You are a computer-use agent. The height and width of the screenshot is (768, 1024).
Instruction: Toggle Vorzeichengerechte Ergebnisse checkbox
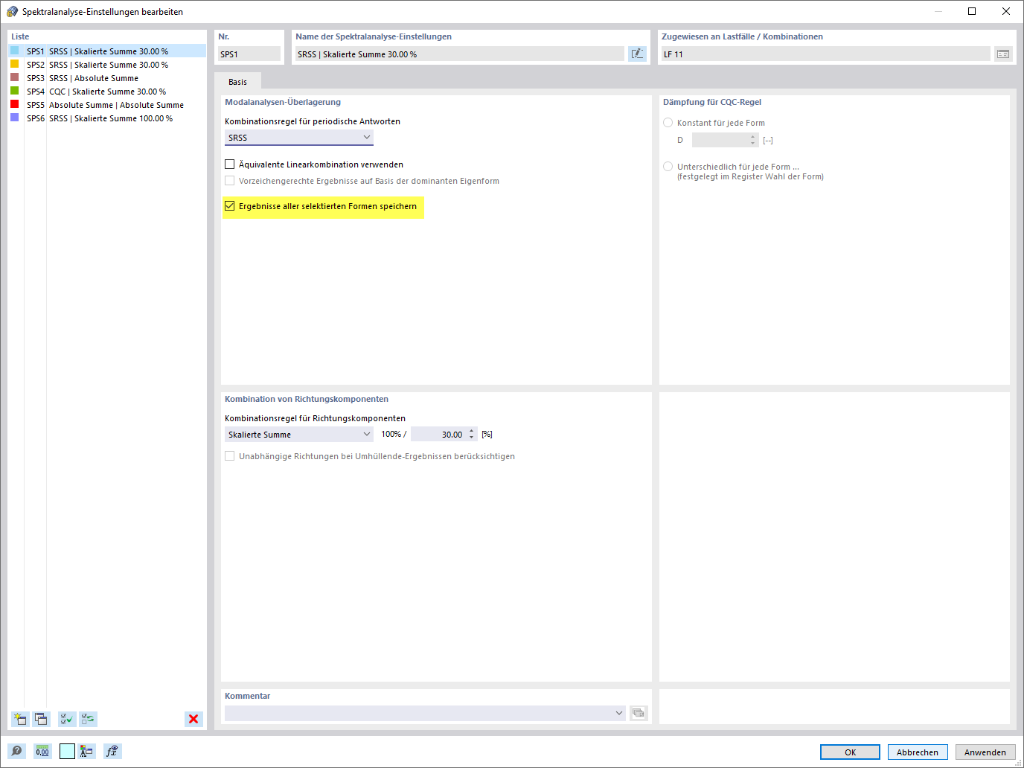coord(230,181)
